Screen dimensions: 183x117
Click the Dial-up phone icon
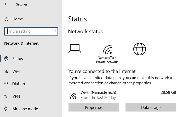click(6, 84)
